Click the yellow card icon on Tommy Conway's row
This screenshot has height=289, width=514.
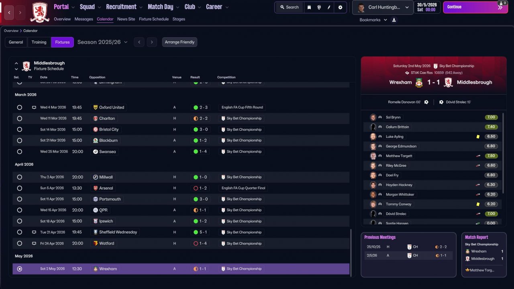478,204
